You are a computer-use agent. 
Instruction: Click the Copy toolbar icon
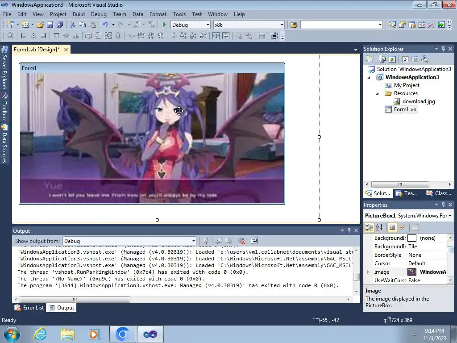click(83, 25)
